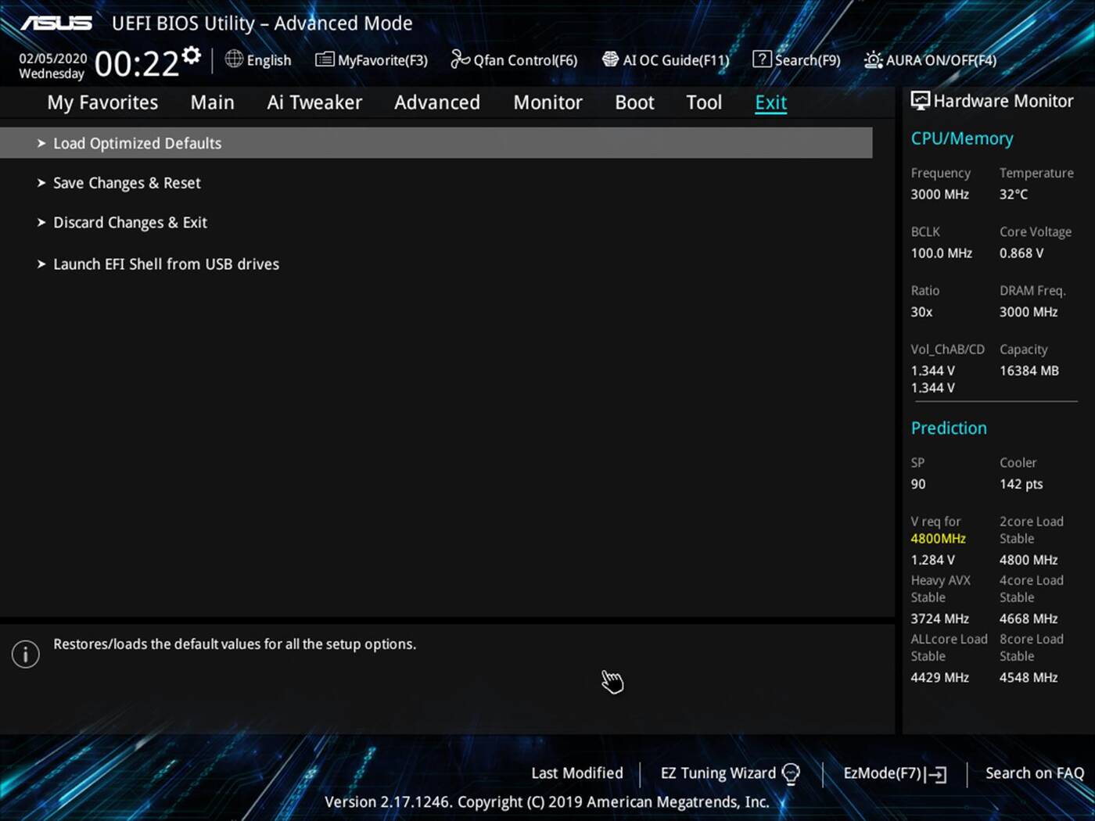Click the Last Modified button

pos(576,773)
